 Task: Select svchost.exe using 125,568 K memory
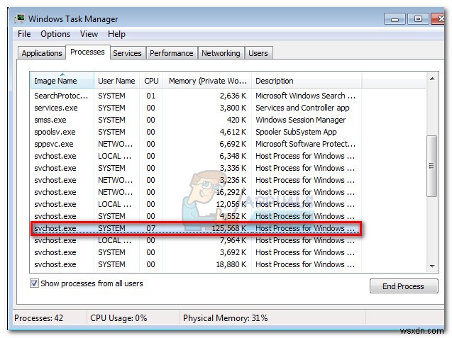click(196, 228)
